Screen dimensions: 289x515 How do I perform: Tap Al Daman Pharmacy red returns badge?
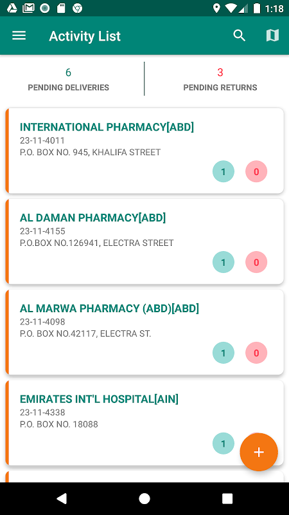pyautogui.click(x=256, y=262)
